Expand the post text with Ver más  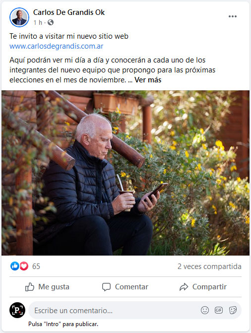(148, 80)
